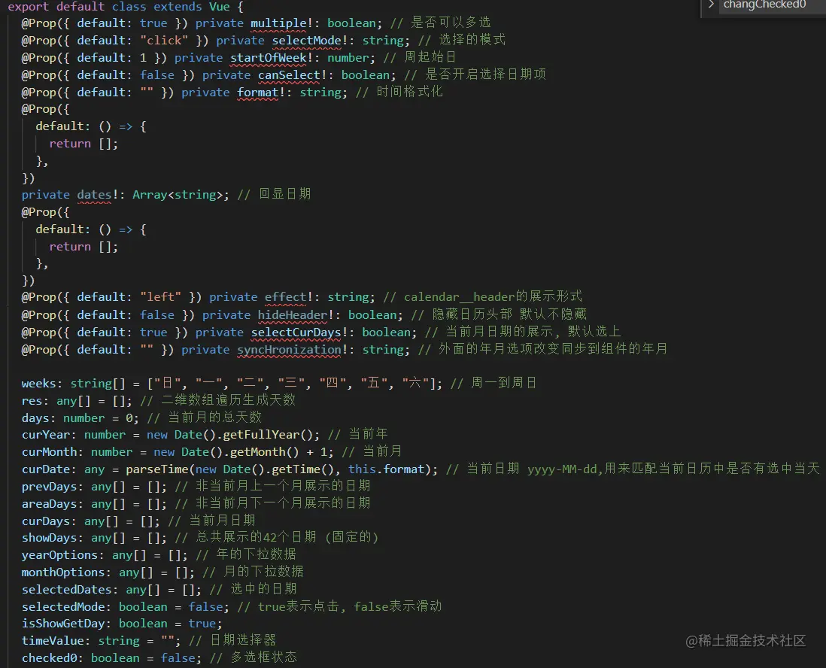This screenshot has width=826, height=668.
Task: Click the 'getTime' method call
Action: tap(296, 469)
